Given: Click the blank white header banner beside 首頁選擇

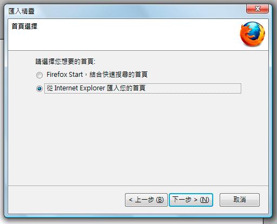Looking at the screenshot, I should 137,34.
